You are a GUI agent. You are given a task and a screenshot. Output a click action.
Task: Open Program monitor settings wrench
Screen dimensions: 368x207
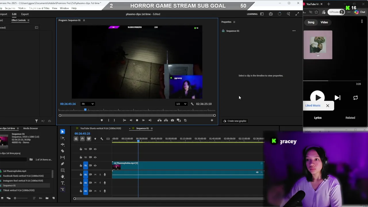pos(192,104)
